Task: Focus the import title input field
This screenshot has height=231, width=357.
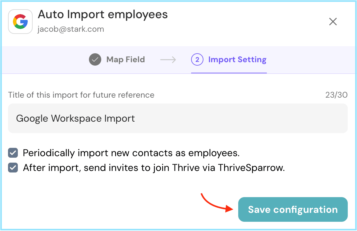Action: 178,118
